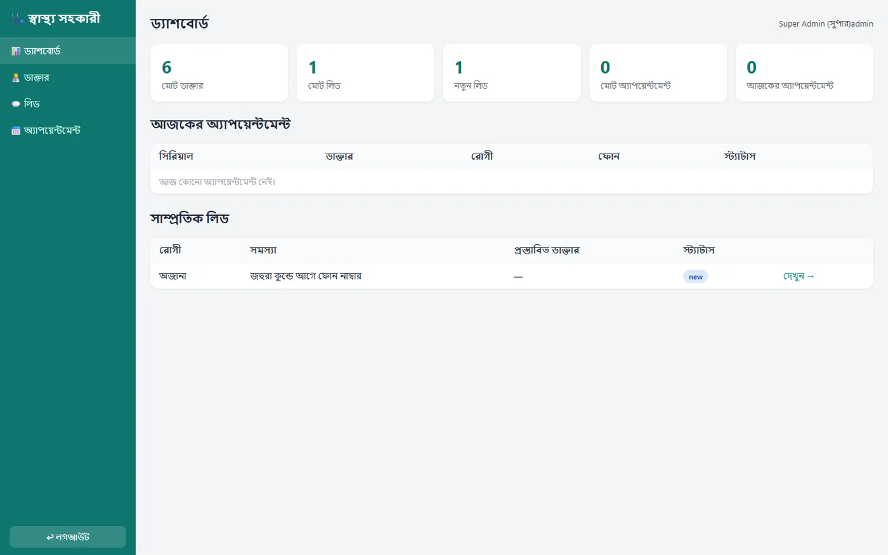This screenshot has width=888, height=555.
Task: Click the আজ কোনো অ্যাপয়েন্টমেন্ট নেই message
Action: point(218,182)
